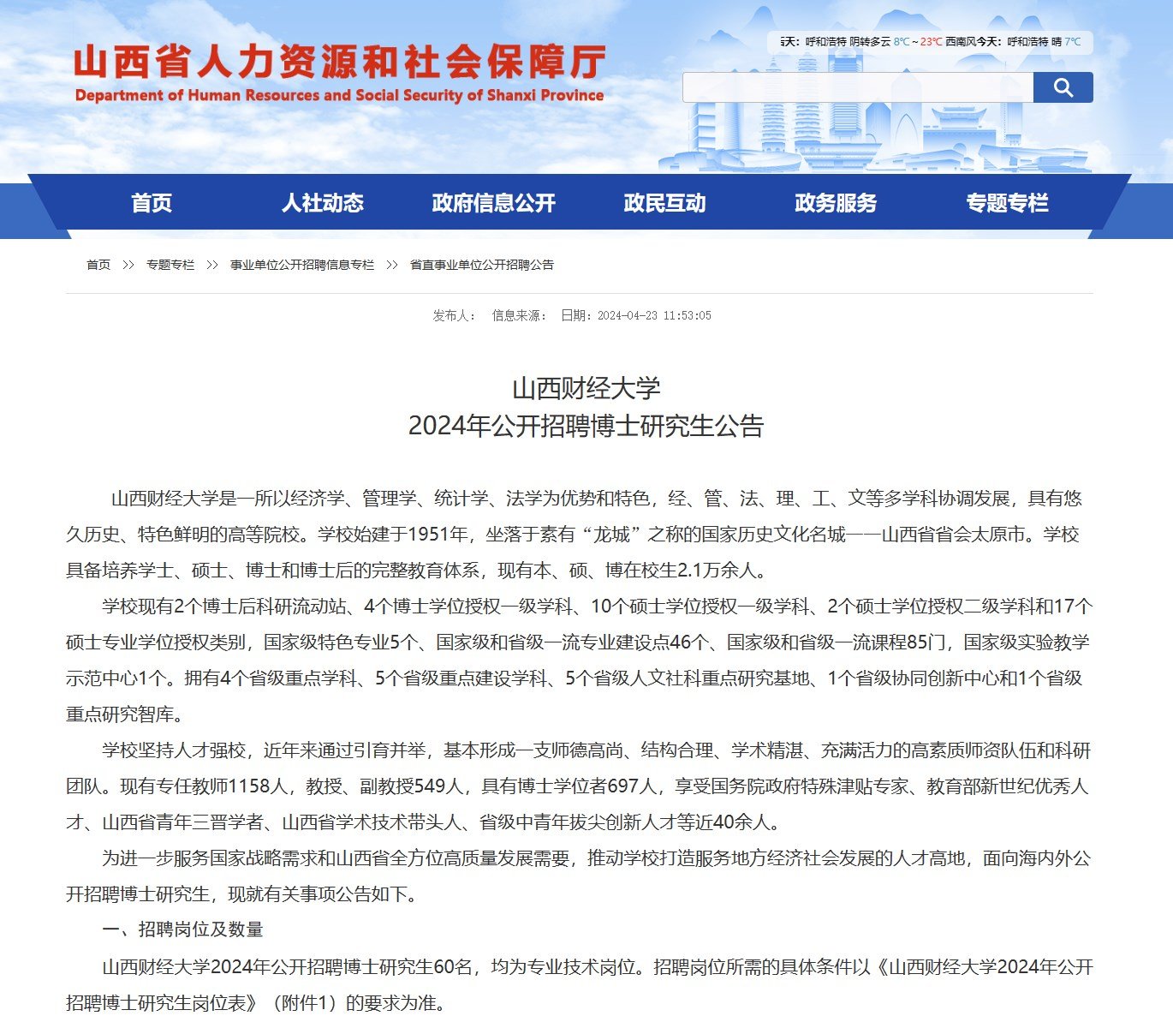
Task: Click the line starting '学校坚持人才强校'
Action: 597,750
